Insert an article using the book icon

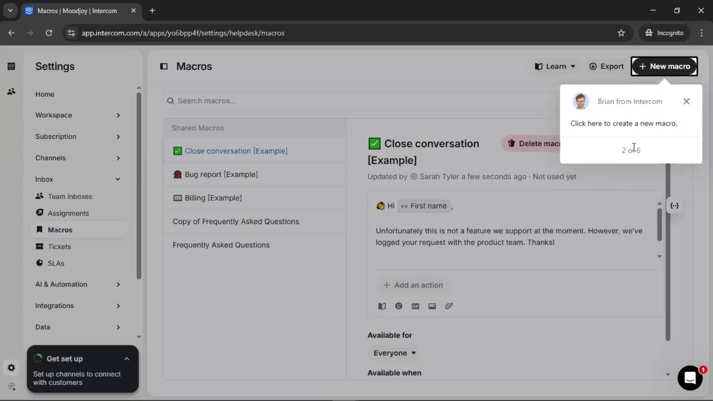pyautogui.click(x=382, y=306)
